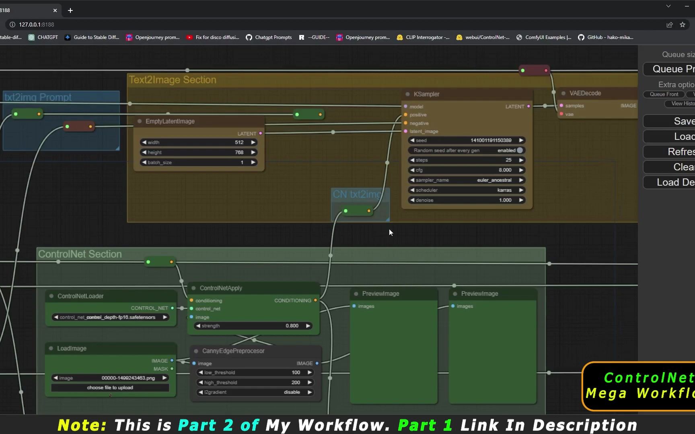The width and height of the screenshot is (695, 434).
Task: Decrease height value with left arrow
Action: pyautogui.click(x=144, y=152)
